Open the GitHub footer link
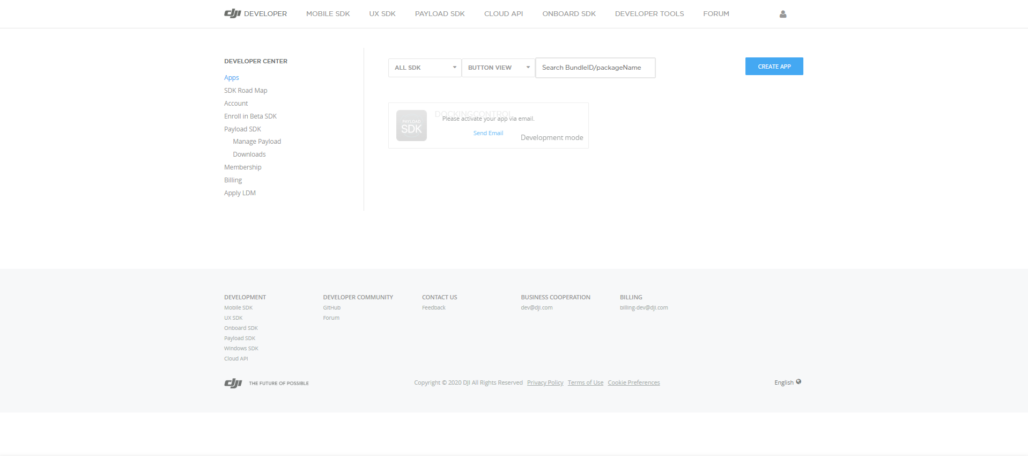Image resolution: width=1028 pixels, height=456 pixels. click(x=331, y=308)
